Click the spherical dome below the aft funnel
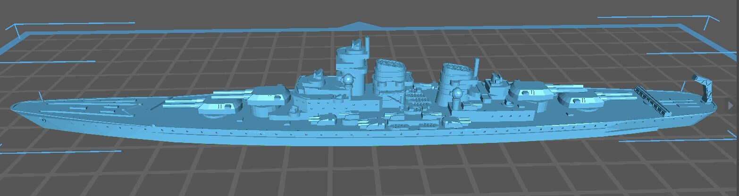This screenshot has width=739, height=196. (x=457, y=93)
